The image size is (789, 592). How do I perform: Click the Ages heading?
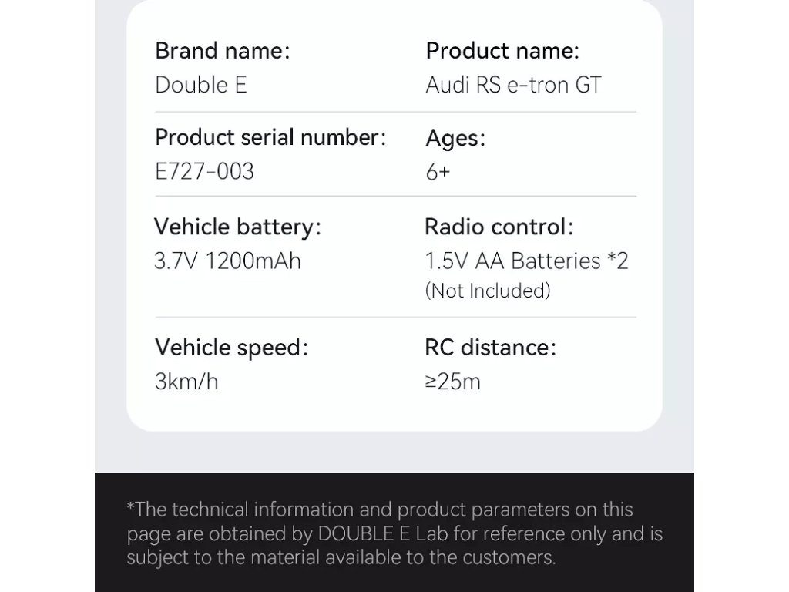click(455, 139)
